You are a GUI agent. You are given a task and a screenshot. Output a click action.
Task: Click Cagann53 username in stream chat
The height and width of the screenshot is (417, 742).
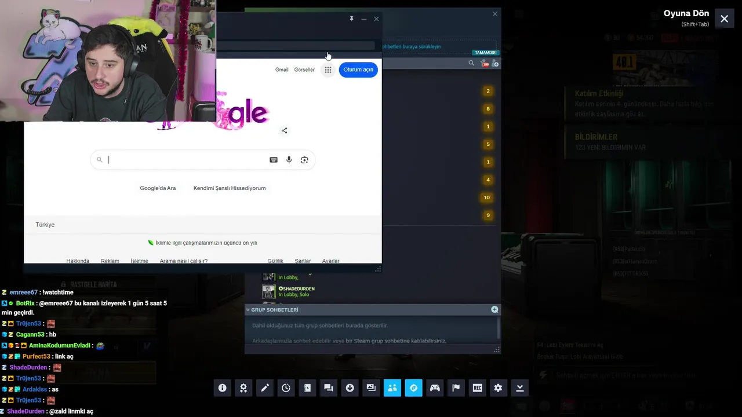[30, 334]
